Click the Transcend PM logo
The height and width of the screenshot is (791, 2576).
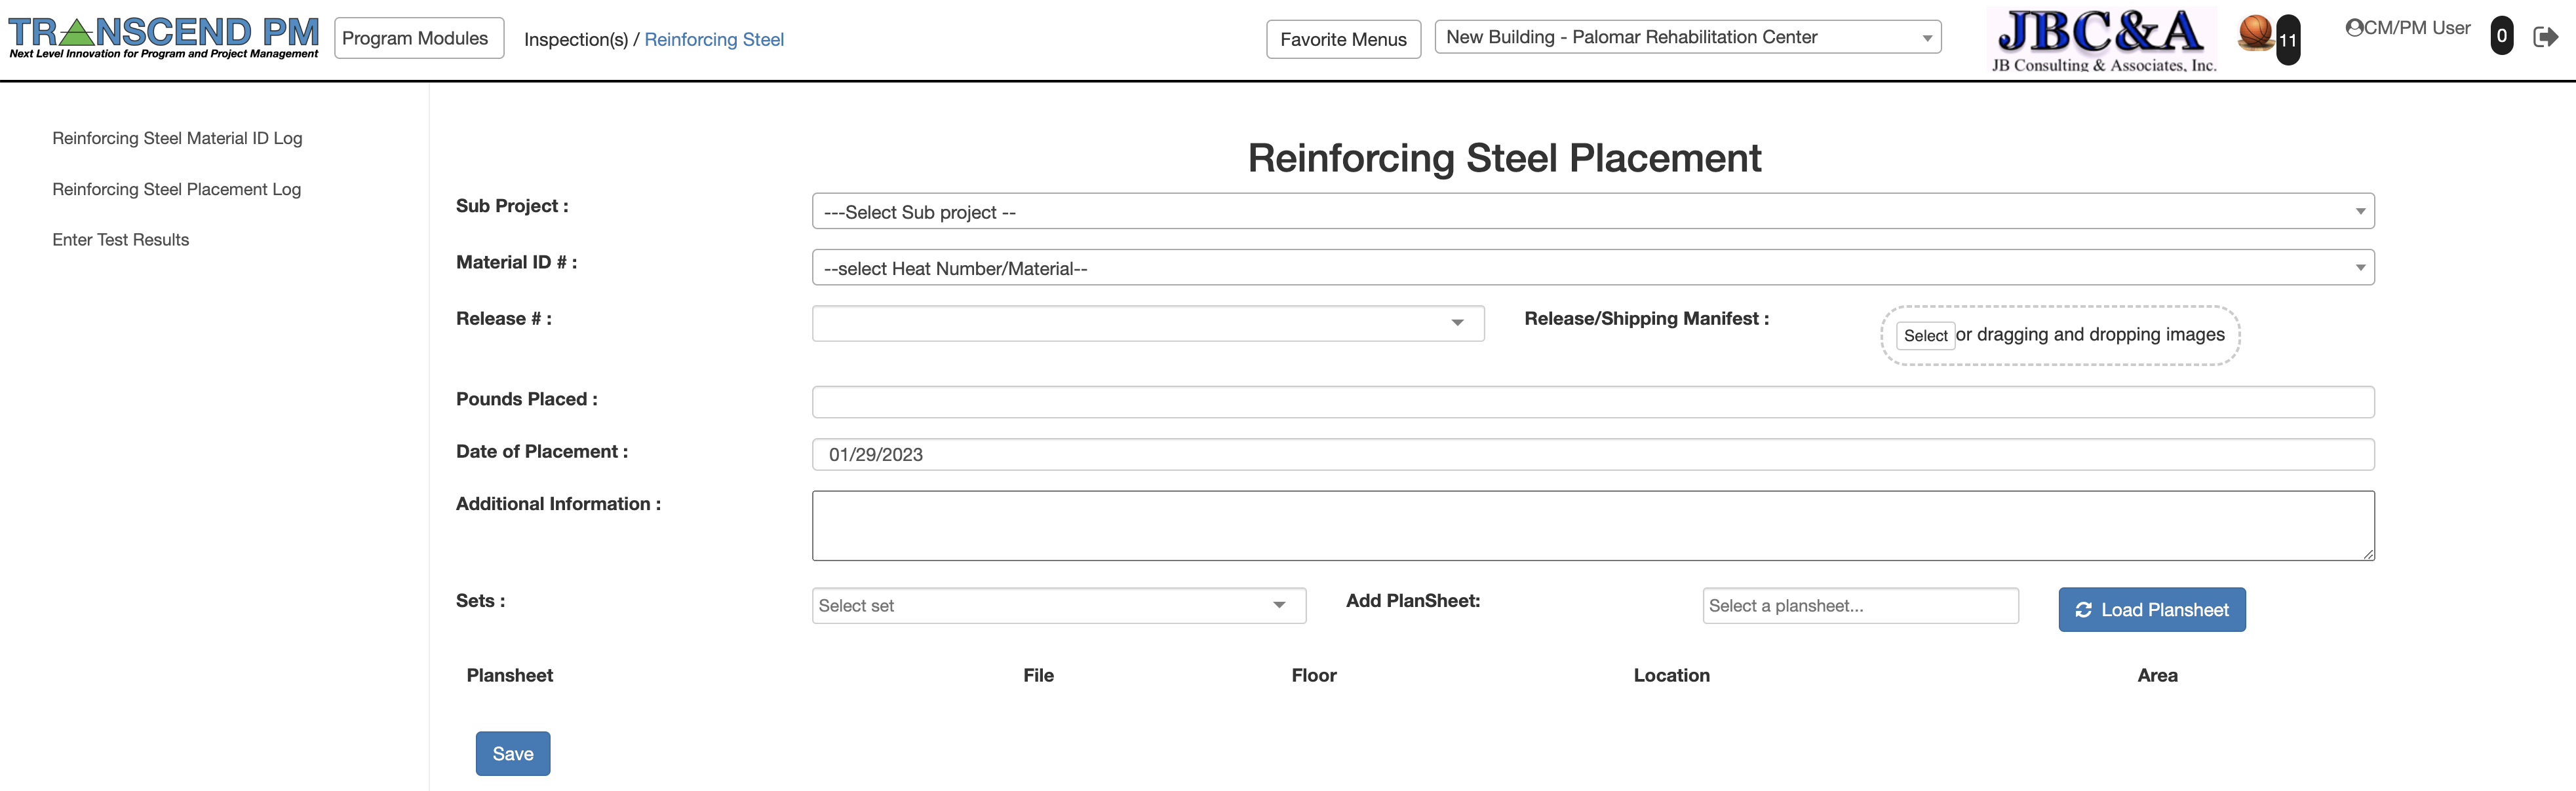(x=164, y=38)
